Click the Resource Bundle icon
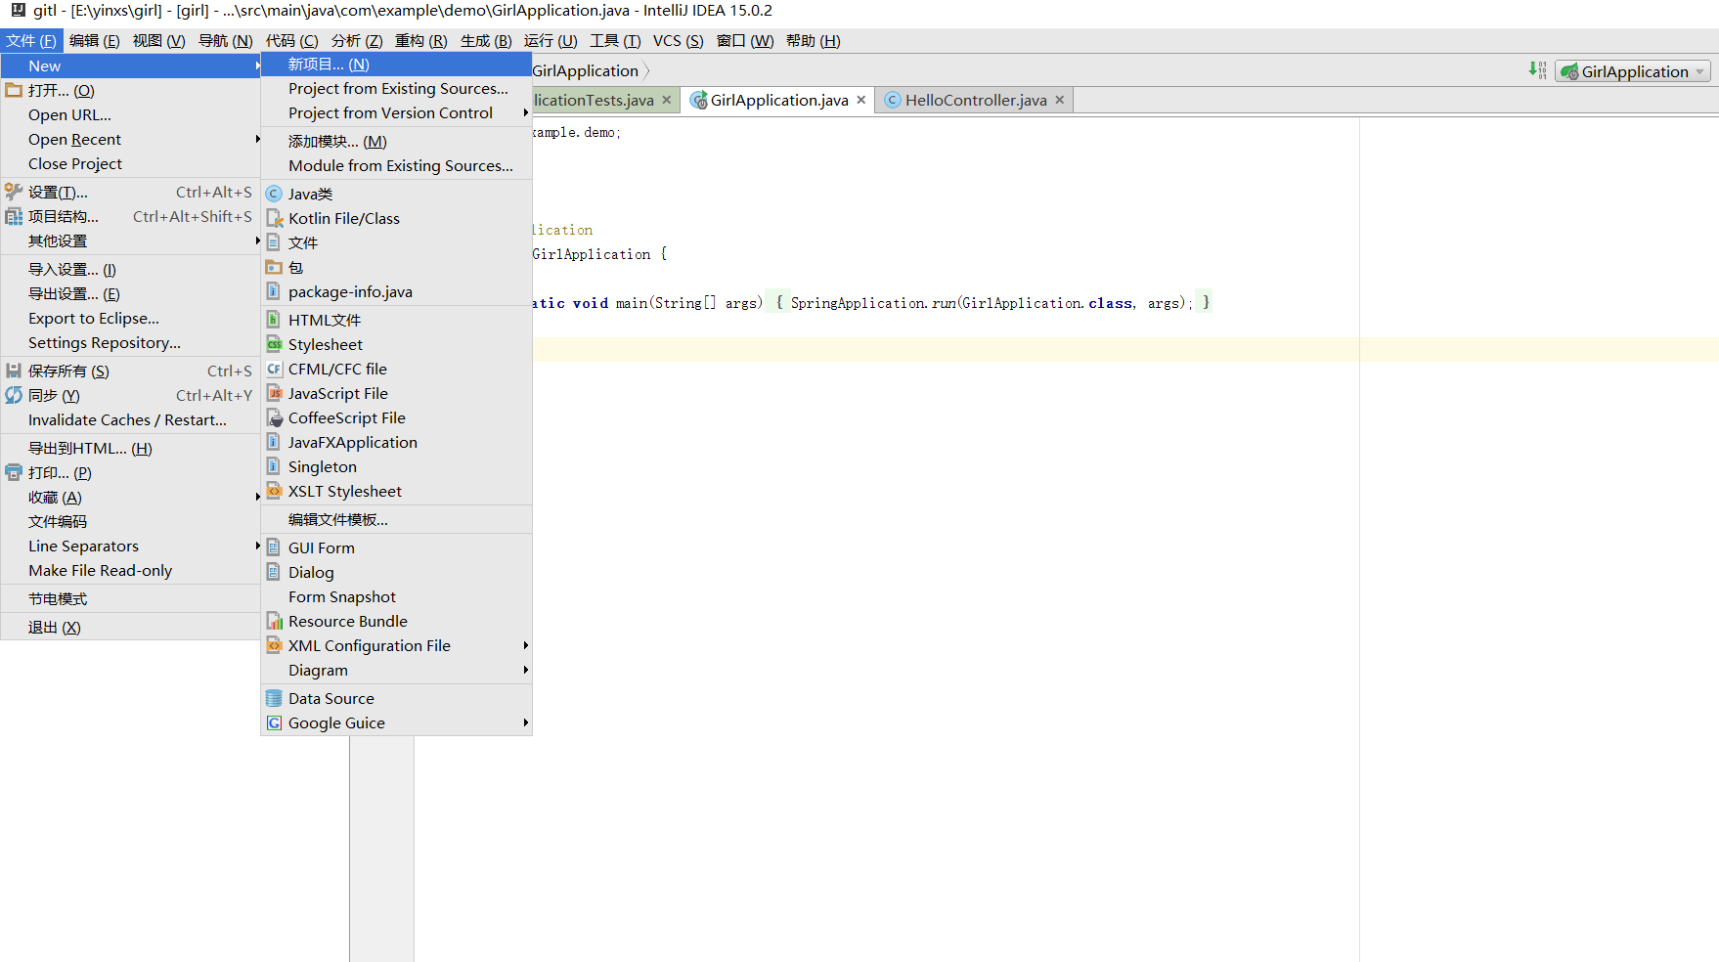 coord(274,621)
